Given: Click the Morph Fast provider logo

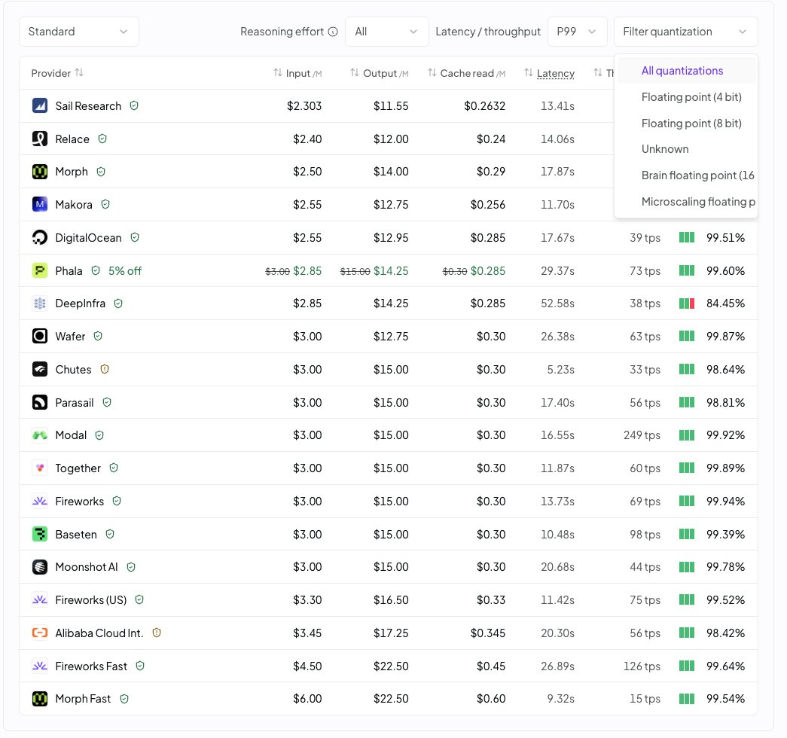Looking at the screenshot, I should click(40, 700).
